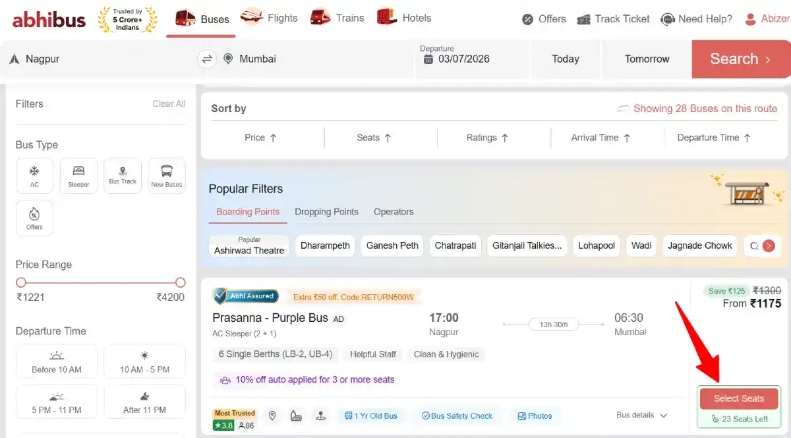
Task: Open Bus Safety Check info
Action: click(x=457, y=416)
